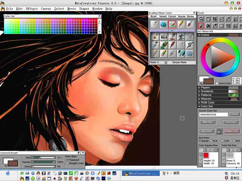Viewport: 242px width, 181px height.
Task: Select the Brush tool highlighted in red
Action: point(201,26)
